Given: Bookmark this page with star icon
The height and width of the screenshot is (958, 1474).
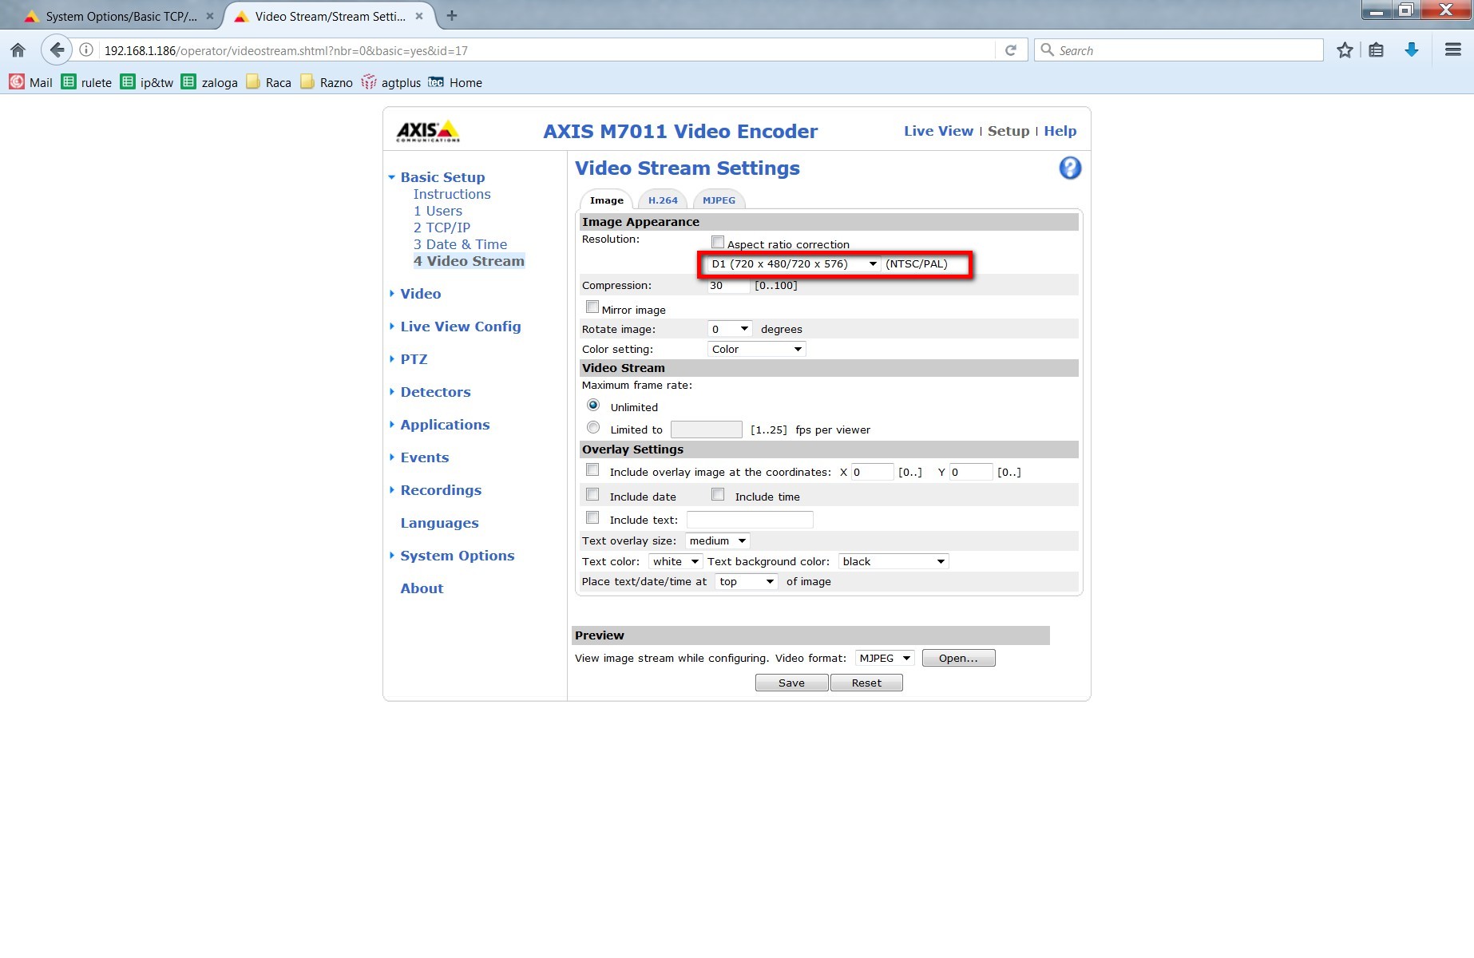Looking at the screenshot, I should pyautogui.click(x=1345, y=50).
